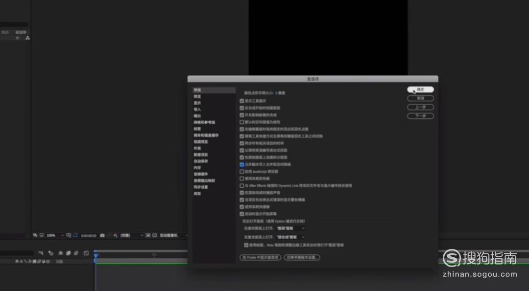This screenshot has height=291, width=529.
Task: Click the graph editor icon in timeline
Action: [86, 253]
